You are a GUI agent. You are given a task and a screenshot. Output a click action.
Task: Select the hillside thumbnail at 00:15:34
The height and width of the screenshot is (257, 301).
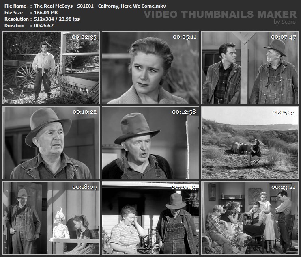(x=250, y=143)
